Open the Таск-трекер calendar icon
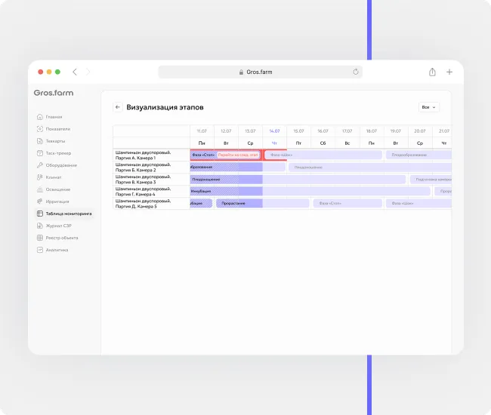This screenshot has width=491, height=415. pos(39,153)
